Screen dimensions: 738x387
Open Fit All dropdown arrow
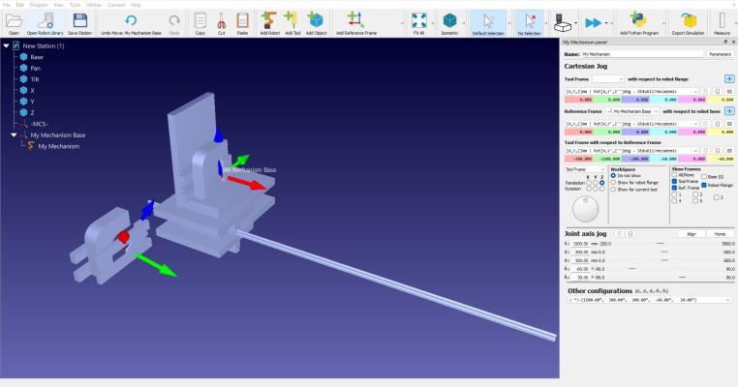433,23
